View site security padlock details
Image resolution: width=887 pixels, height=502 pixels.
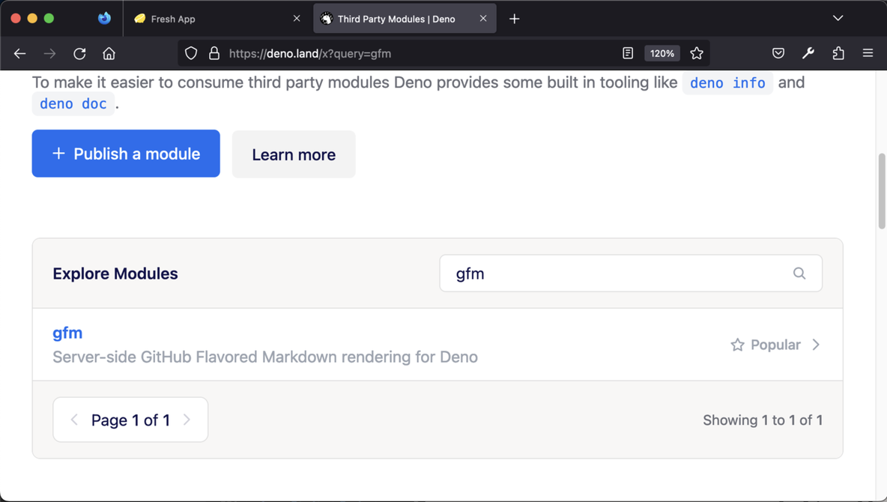(214, 53)
